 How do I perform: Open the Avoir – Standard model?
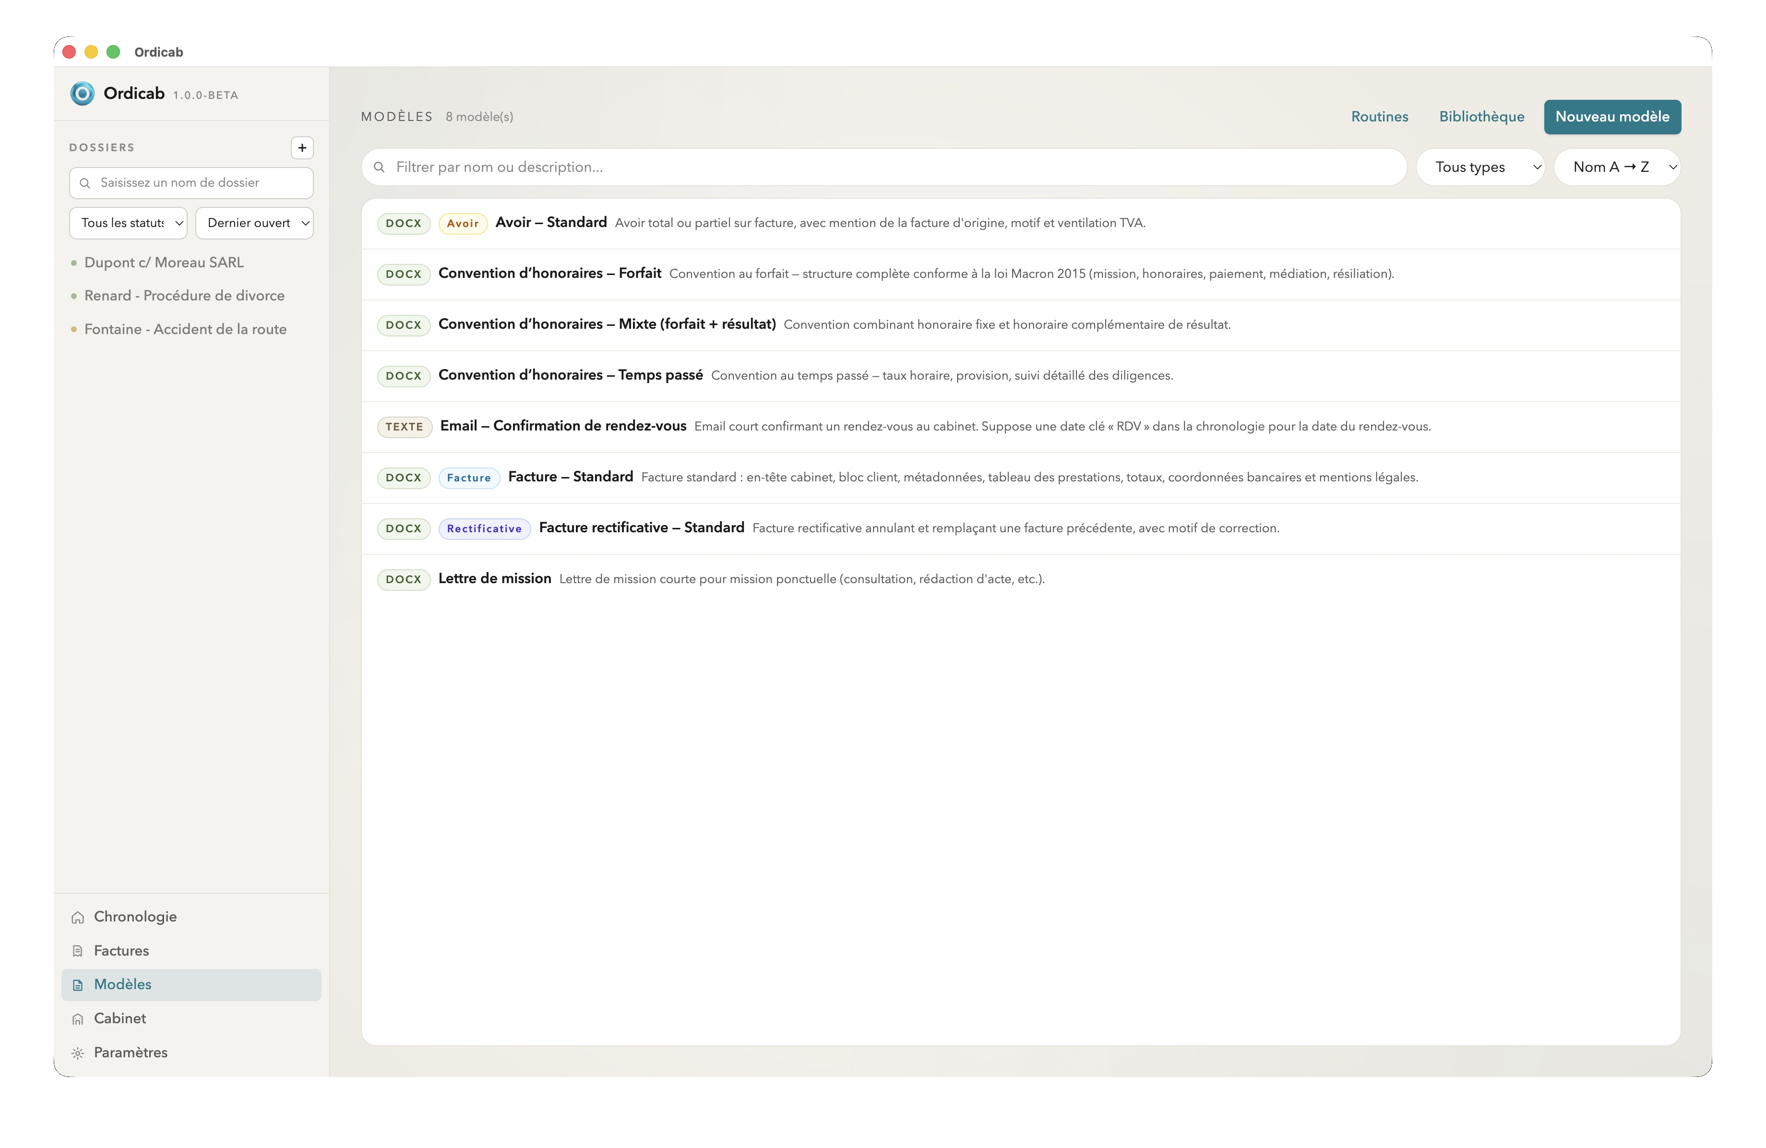(x=1021, y=223)
